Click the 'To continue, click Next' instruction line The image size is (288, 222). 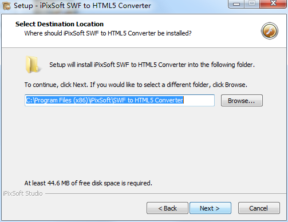point(136,85)
